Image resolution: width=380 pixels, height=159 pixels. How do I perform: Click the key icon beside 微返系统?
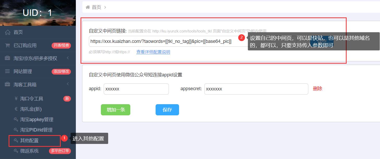point(16,151)
